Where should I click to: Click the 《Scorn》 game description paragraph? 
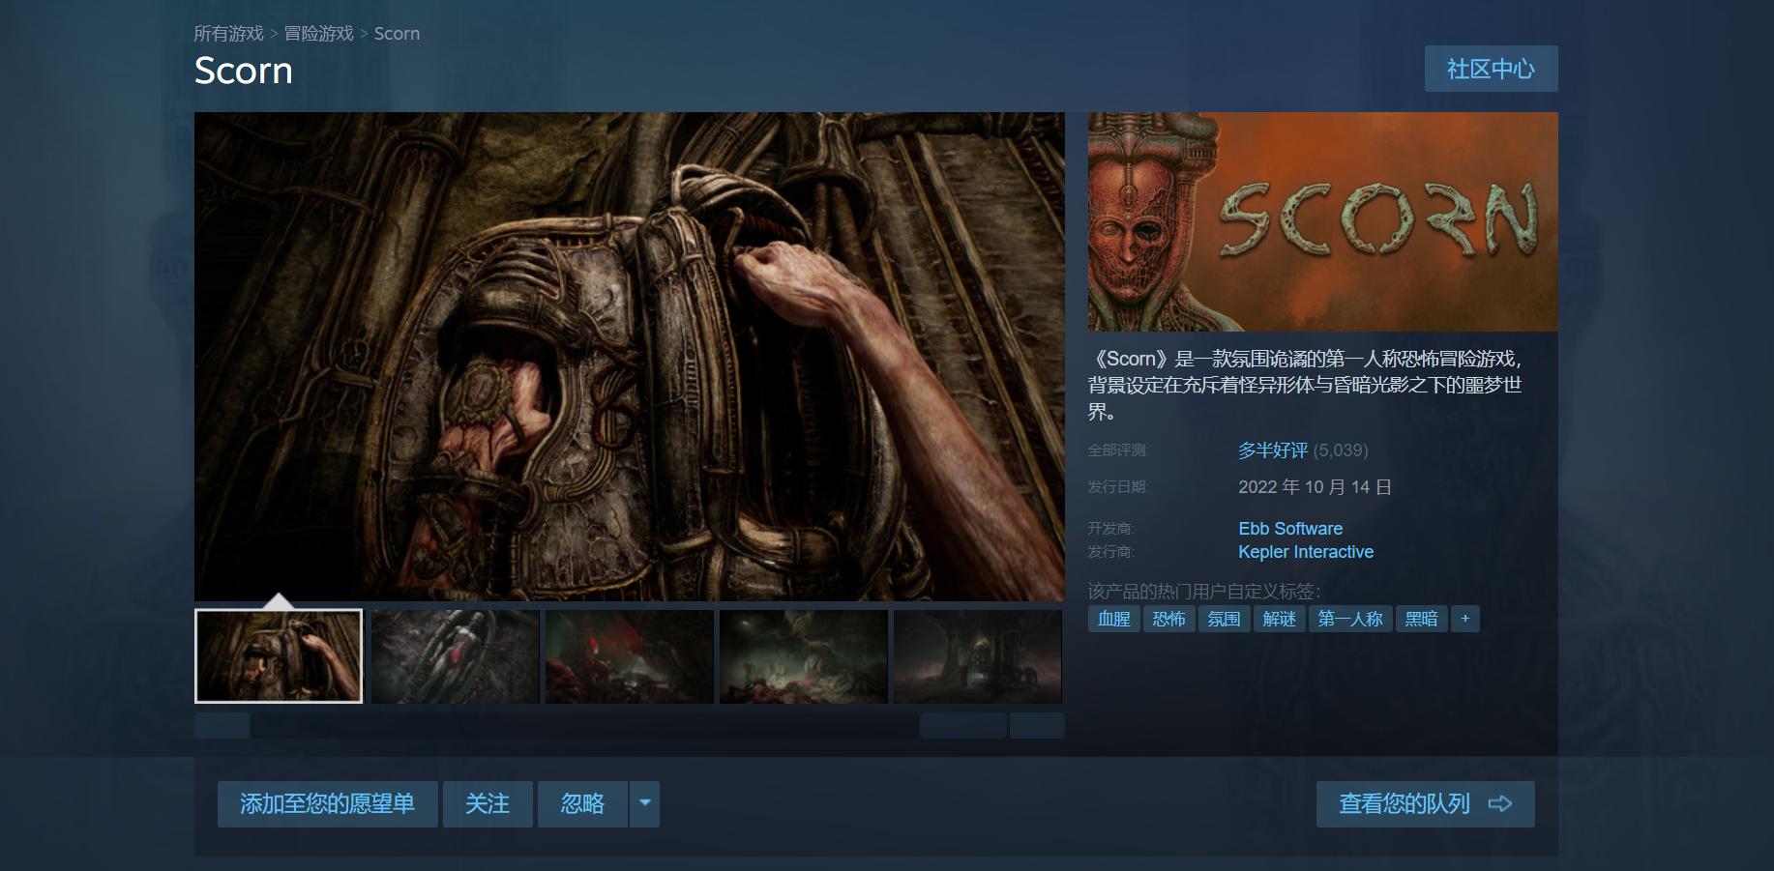(x=1306, y=385)
